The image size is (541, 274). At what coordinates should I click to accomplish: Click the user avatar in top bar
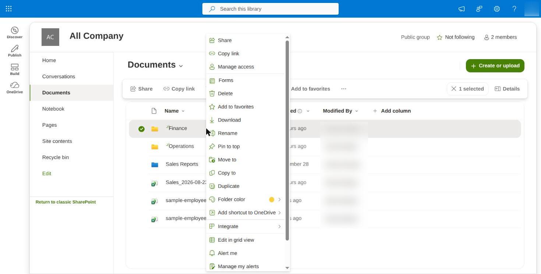pos(532,9)
